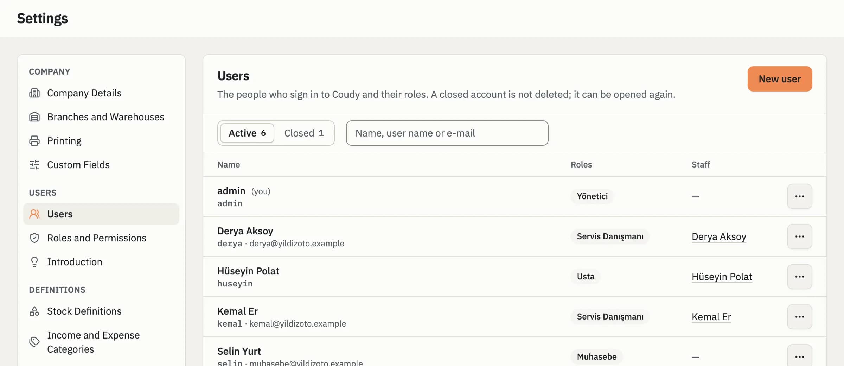Open the Printing settings page
The width and height of the screenshot is (844, 366).
pyautogui.click(x=101, y=141)
